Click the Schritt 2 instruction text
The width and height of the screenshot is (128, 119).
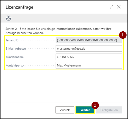[59, 31]
